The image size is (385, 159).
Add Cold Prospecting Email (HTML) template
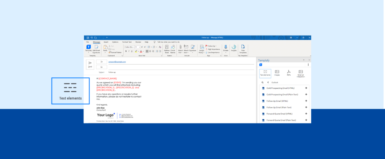click(306, 88)
